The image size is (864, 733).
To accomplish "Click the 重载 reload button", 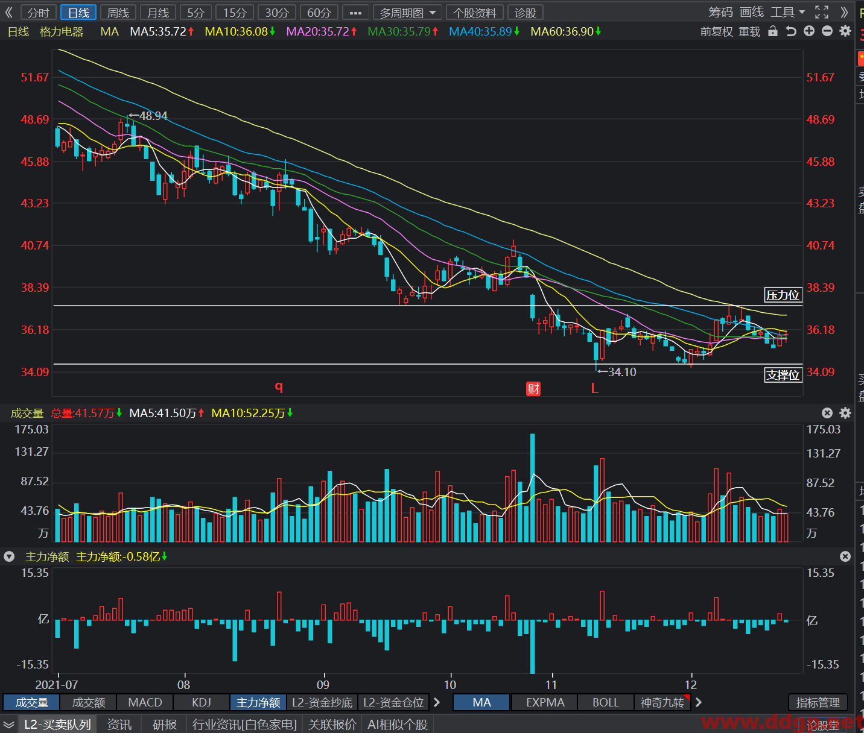I will [x=749, y=31].
